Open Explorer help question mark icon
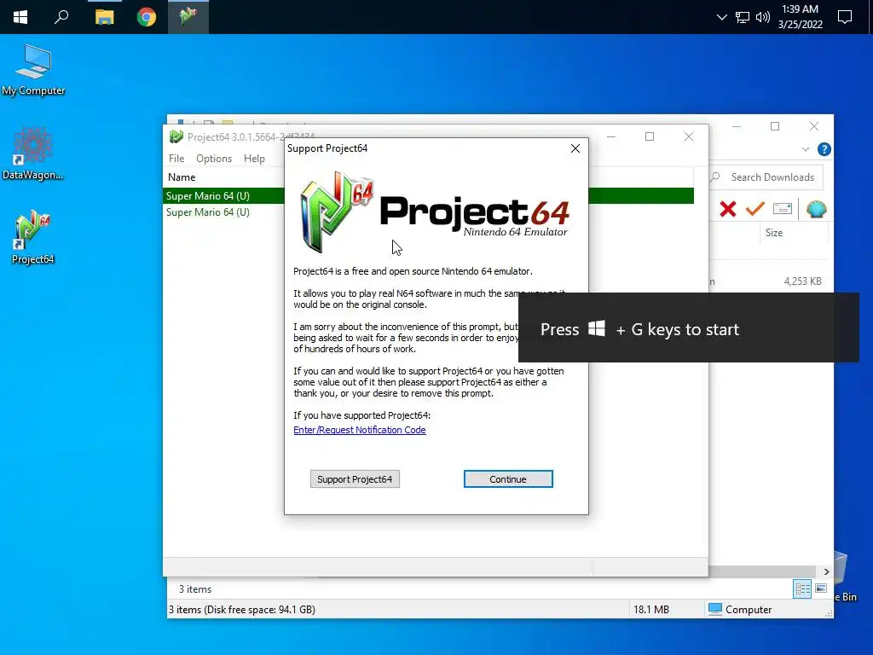 [824, 149]
